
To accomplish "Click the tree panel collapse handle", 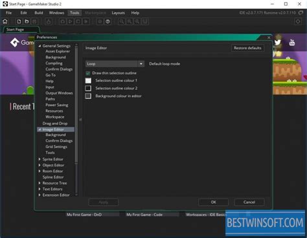I will [80, 120].
